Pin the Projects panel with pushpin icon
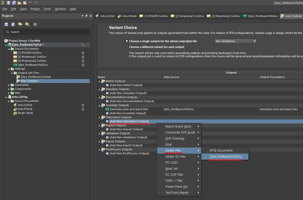This screenshot has height=200, width=303. (x=87, y=16)
